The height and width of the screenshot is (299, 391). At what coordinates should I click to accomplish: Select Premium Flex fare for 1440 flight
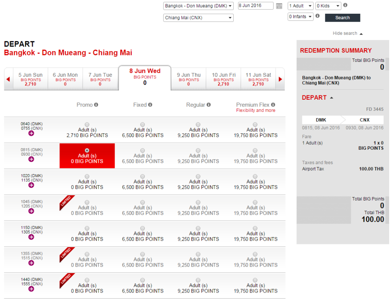255,280
